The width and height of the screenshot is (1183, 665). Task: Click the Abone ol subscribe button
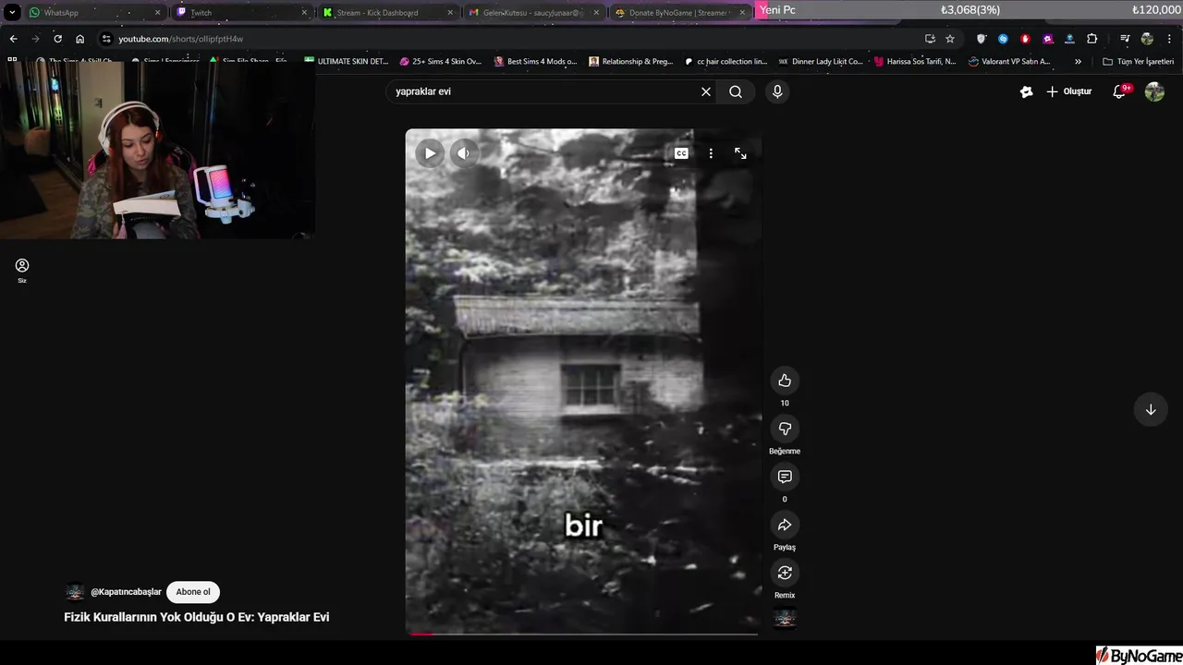pos(193,592)
